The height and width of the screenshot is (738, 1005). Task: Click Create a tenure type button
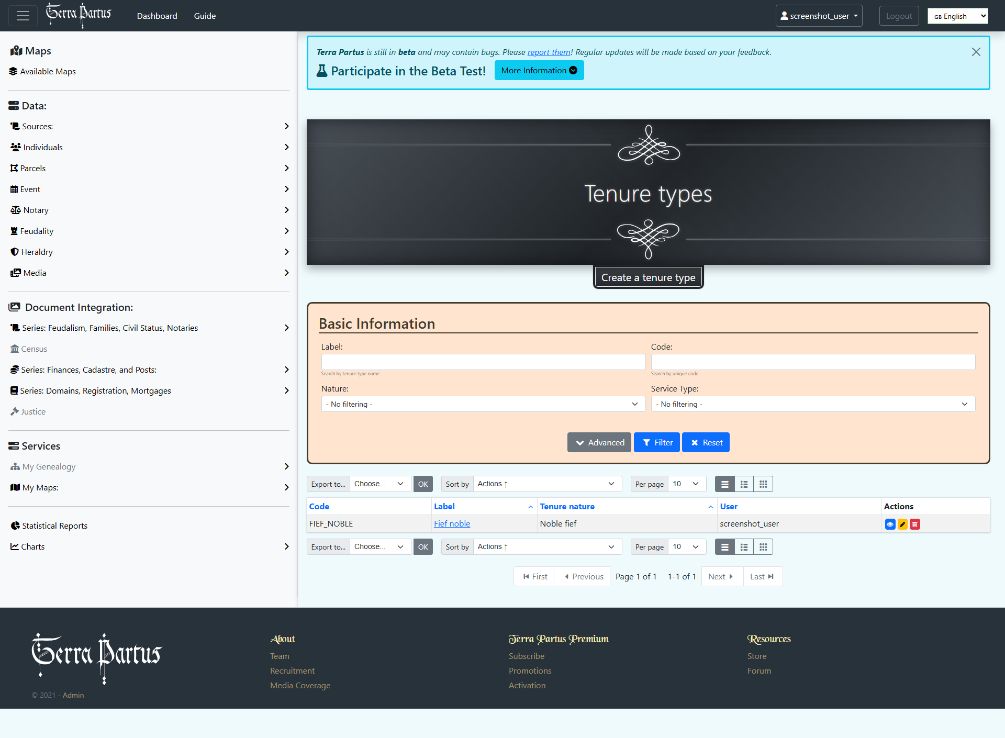point(648,277)
